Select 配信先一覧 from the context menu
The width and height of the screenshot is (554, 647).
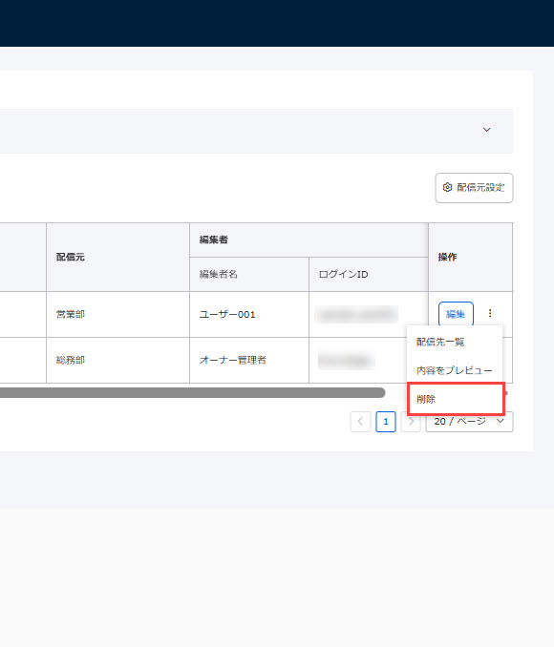(x=455, y=342)
